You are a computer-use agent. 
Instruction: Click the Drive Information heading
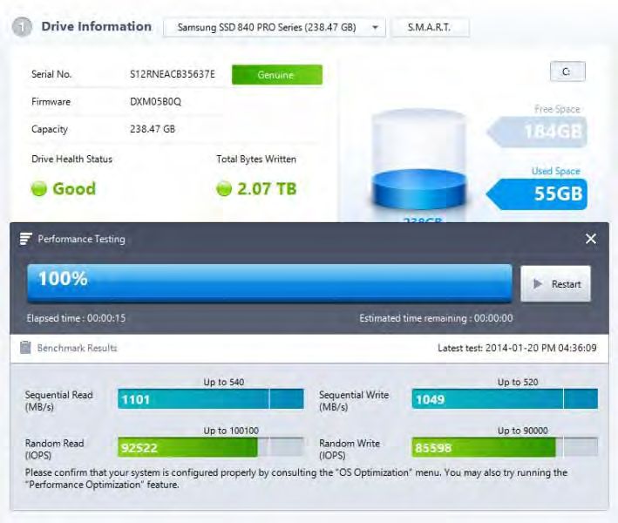pos(97,26)
